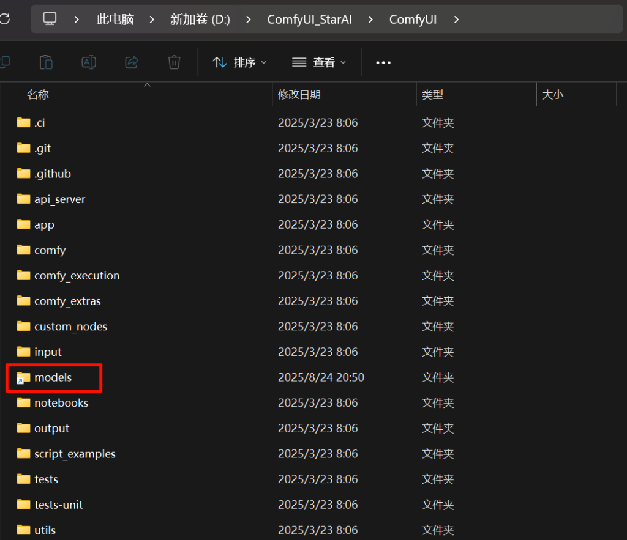Screen dimensions: 627x540
Task: Click the monitor icon in address bar
Action: 50,19
